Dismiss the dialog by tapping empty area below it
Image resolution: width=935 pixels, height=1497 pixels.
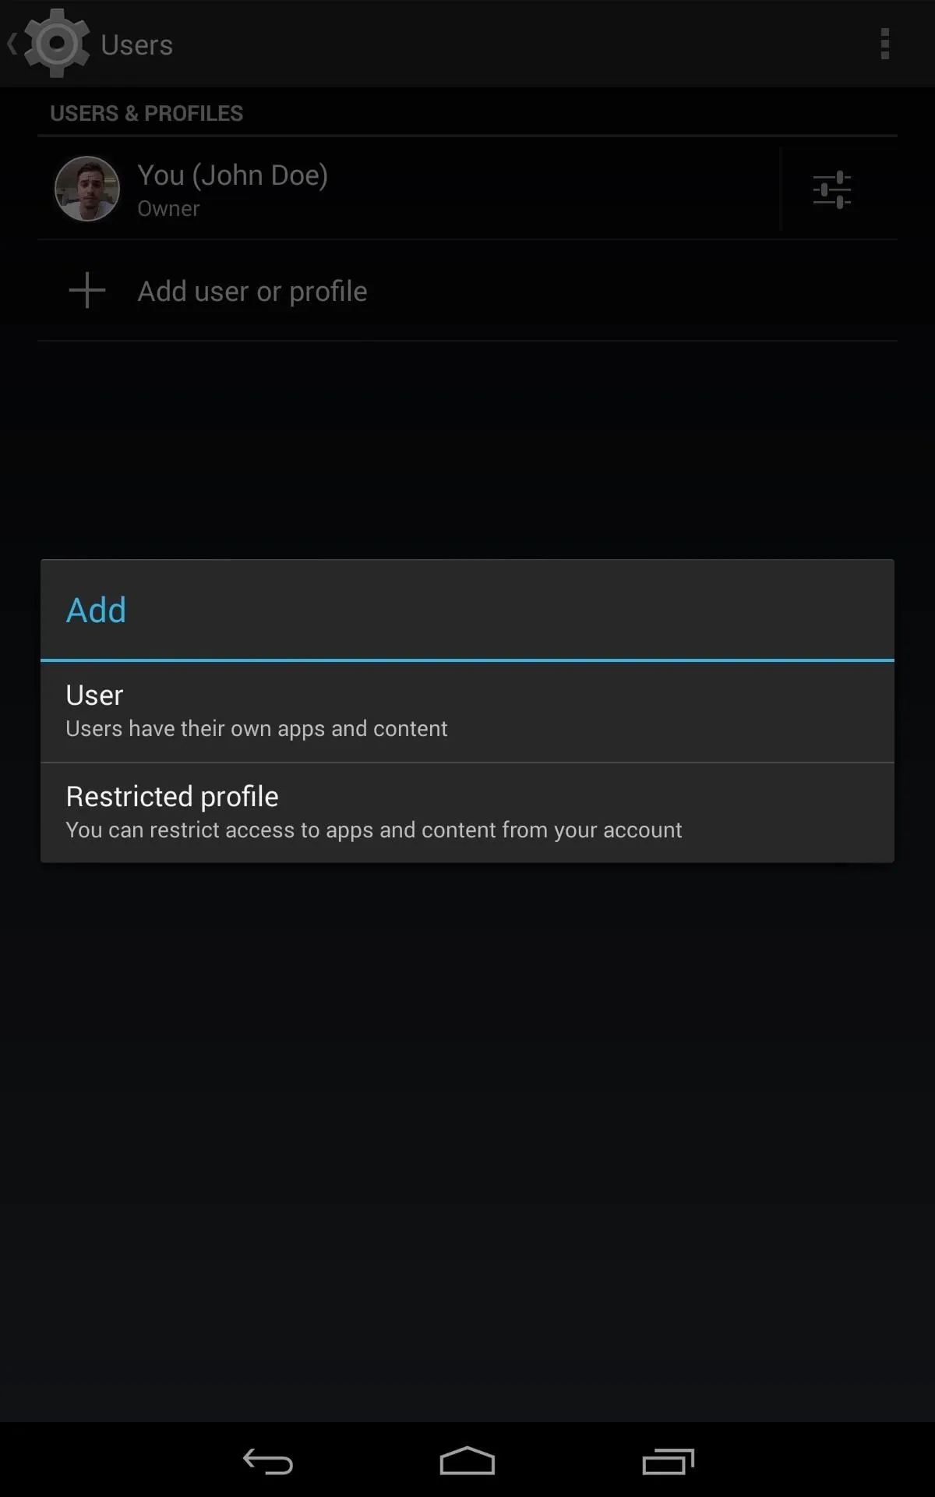coord(467,1131)
